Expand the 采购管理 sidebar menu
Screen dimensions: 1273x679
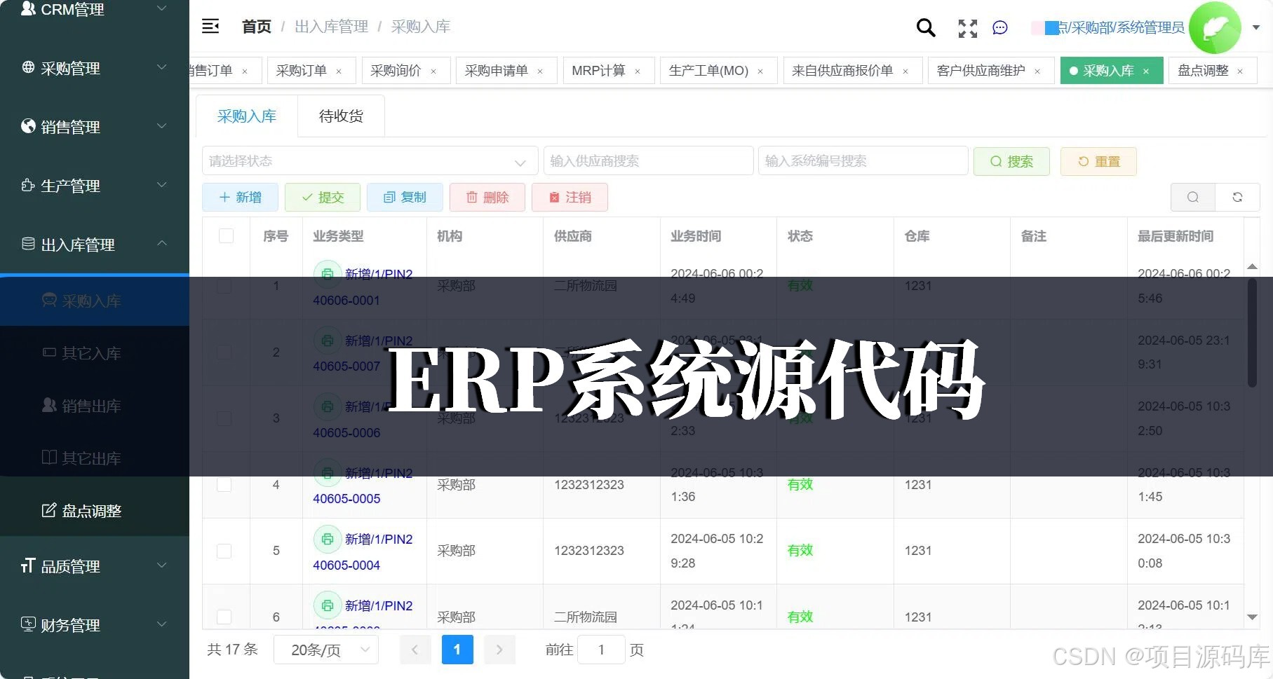95,68
